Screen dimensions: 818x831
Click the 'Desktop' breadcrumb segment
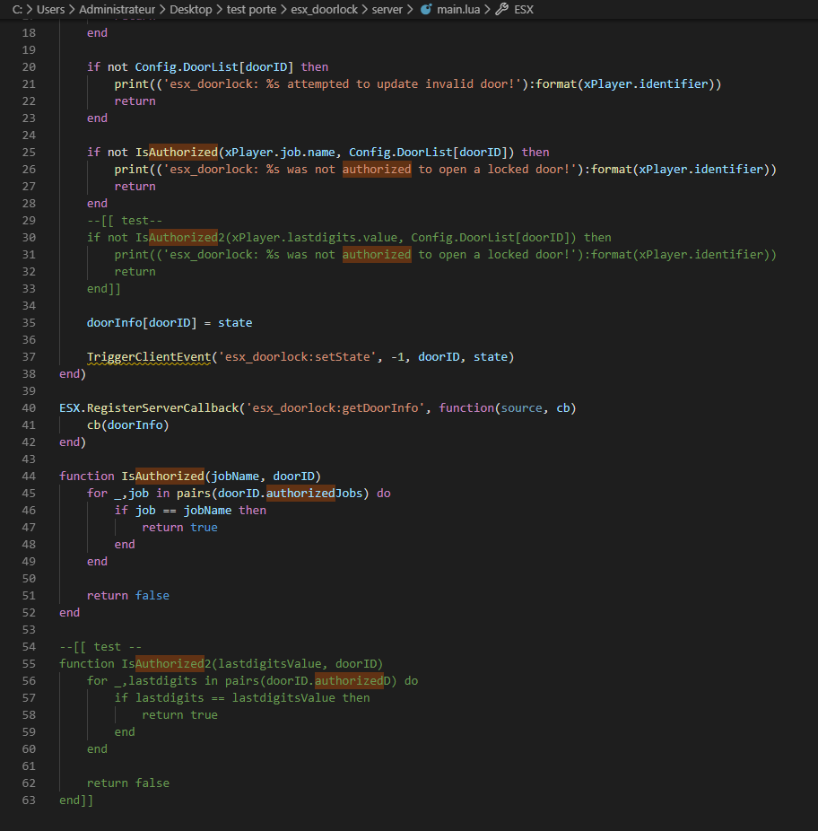click(x=191, y=10)
